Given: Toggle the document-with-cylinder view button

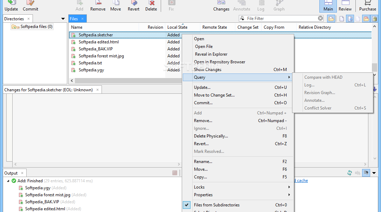Looking at the screenshot, I should (x=374, y=19).
